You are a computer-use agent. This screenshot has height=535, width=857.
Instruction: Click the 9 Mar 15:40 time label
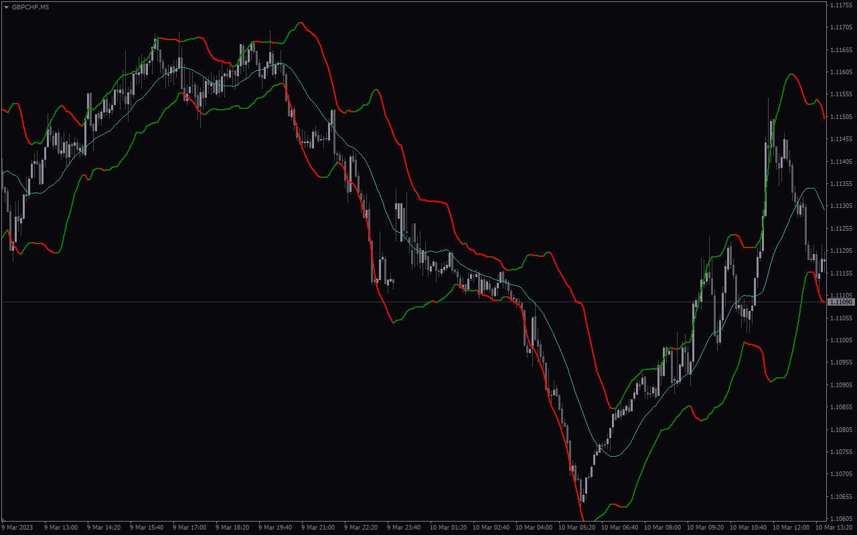[x=147, y=528]
